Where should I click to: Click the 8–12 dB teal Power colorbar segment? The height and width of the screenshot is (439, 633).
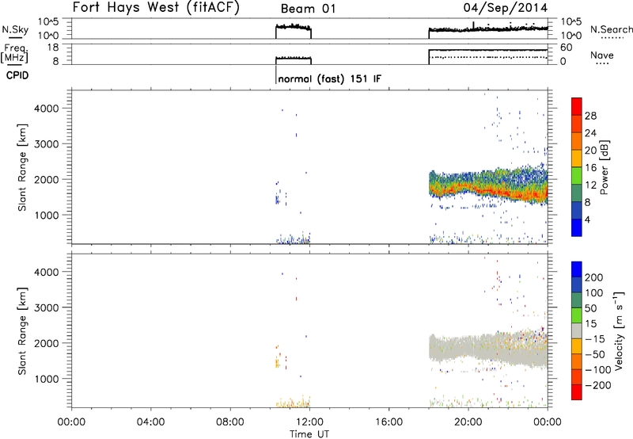(x=577, y=193)
